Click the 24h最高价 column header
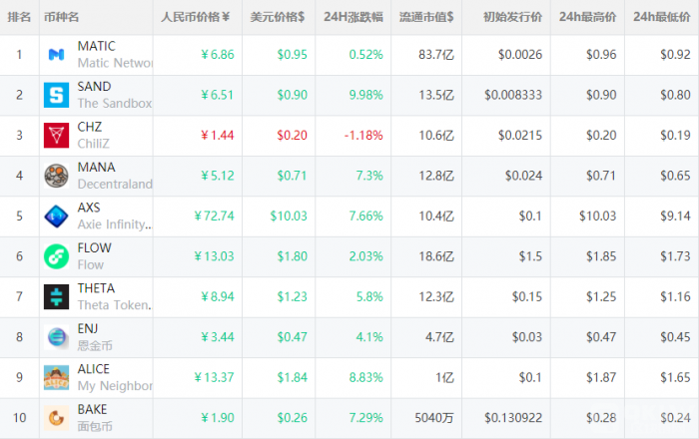699x439 pixels. (x=587, y=17)
